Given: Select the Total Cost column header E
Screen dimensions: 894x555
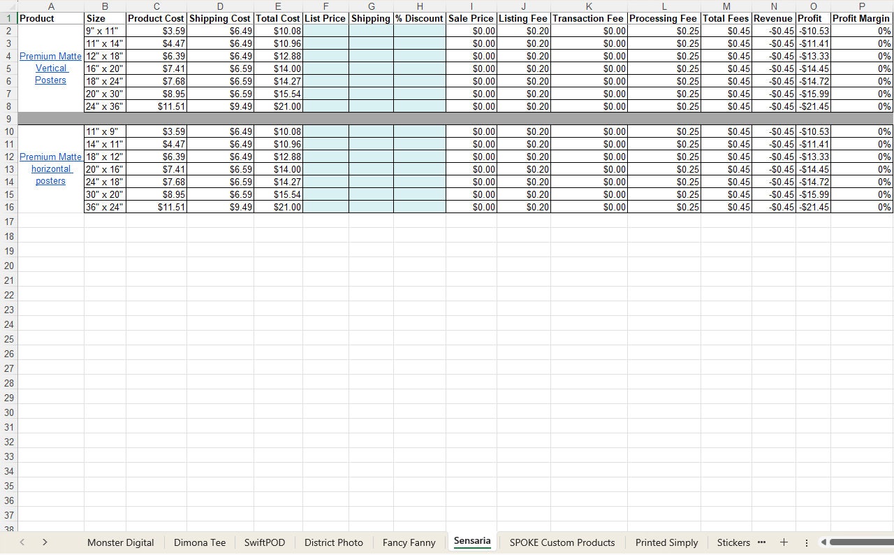Looking at the screenshot, I should coord(277,6).
